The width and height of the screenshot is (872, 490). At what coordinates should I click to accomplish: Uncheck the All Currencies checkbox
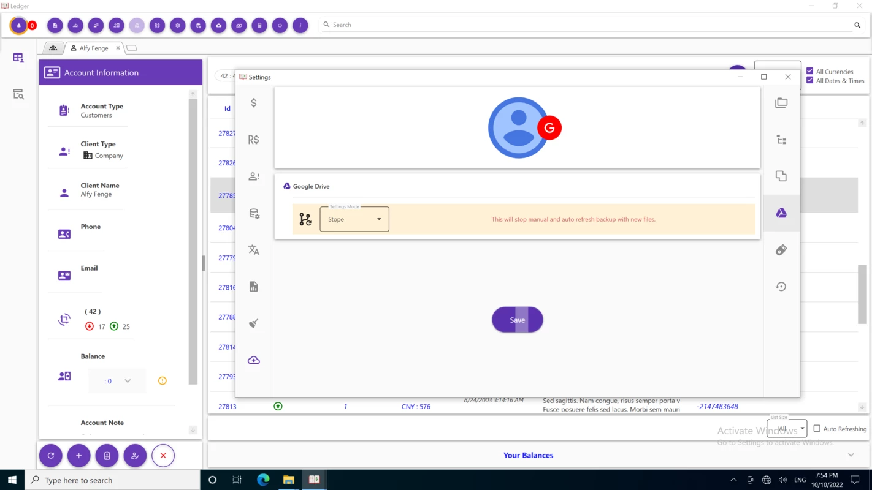[x=810, y=71]
